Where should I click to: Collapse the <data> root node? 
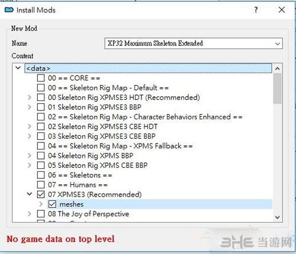click(x=18, y=68)
